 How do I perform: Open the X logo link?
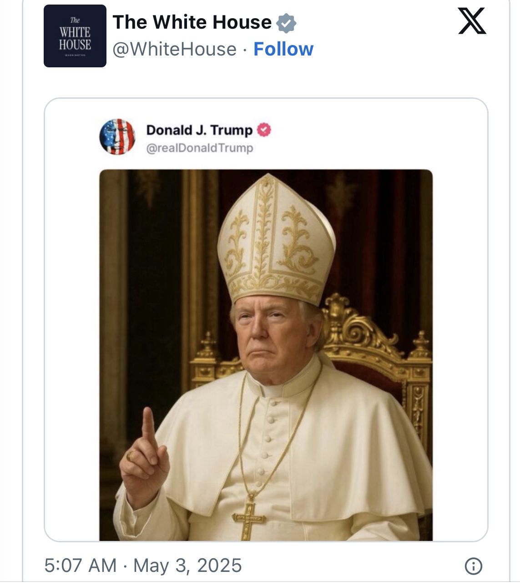pyautogui.click(x=472, y=21)
